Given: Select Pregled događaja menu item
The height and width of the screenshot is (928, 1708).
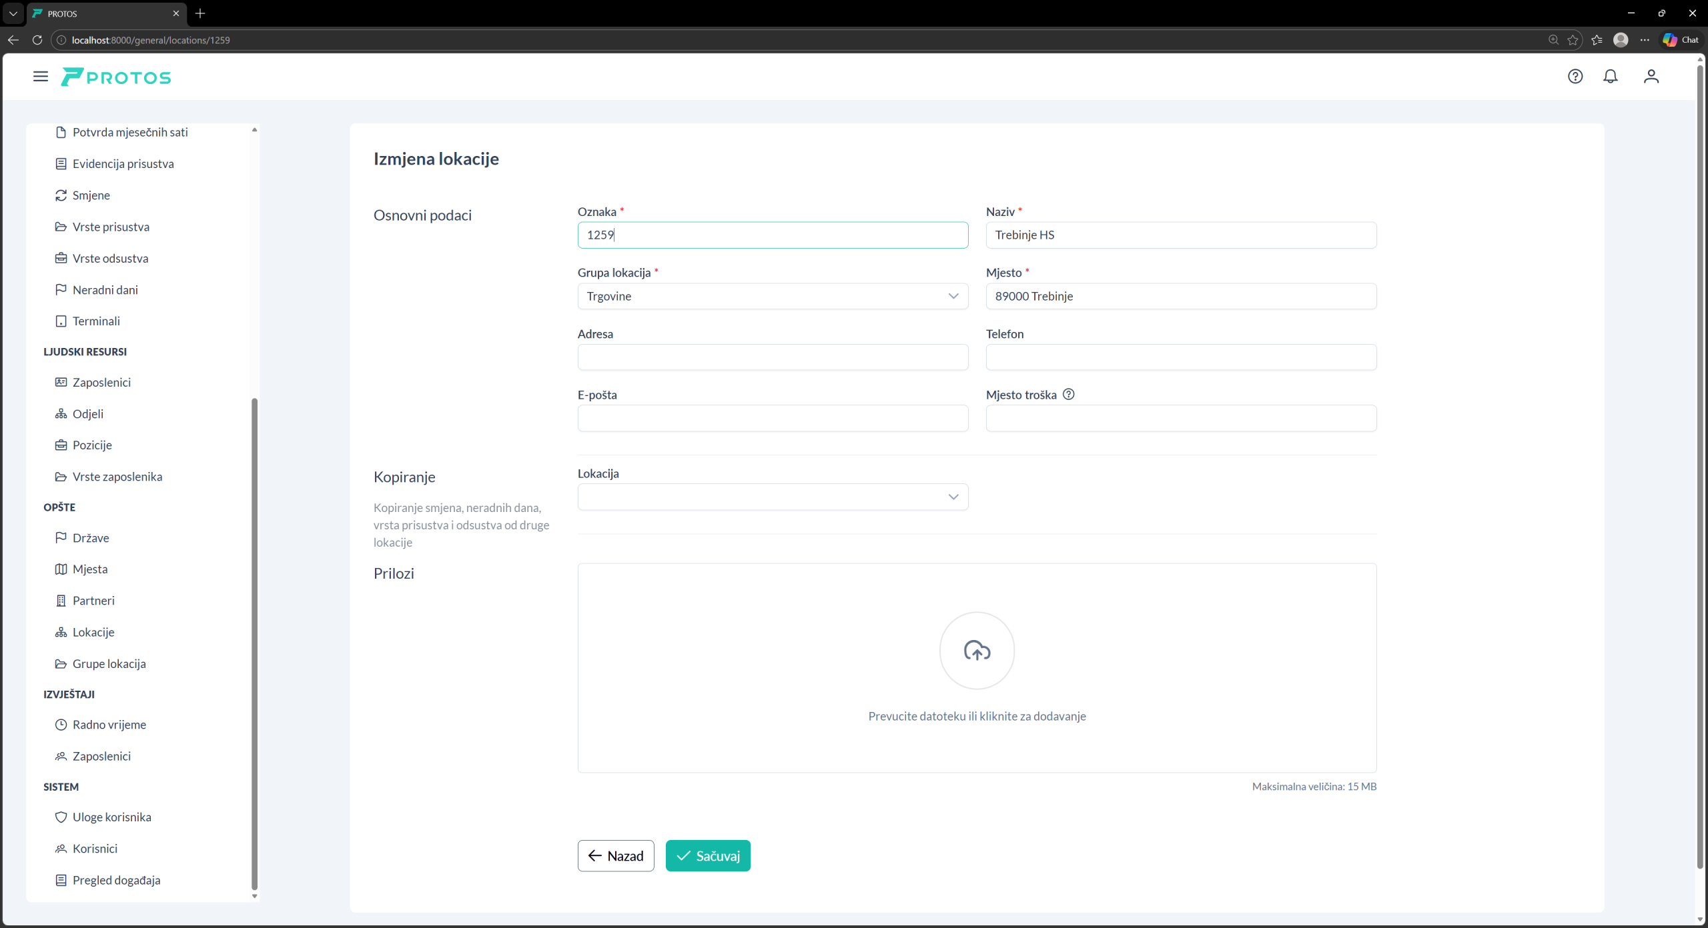Looking at the screenshot, I should click(x=116, y=880).
